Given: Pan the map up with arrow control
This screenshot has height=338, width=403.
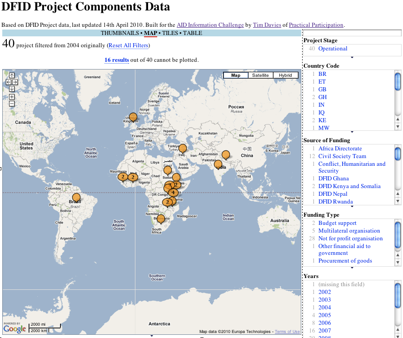Looking at the screenshot, I should 12,75.
